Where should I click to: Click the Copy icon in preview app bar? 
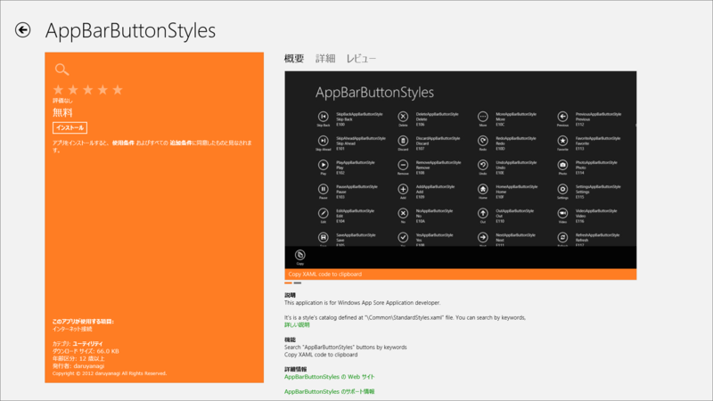click(299, 255)
